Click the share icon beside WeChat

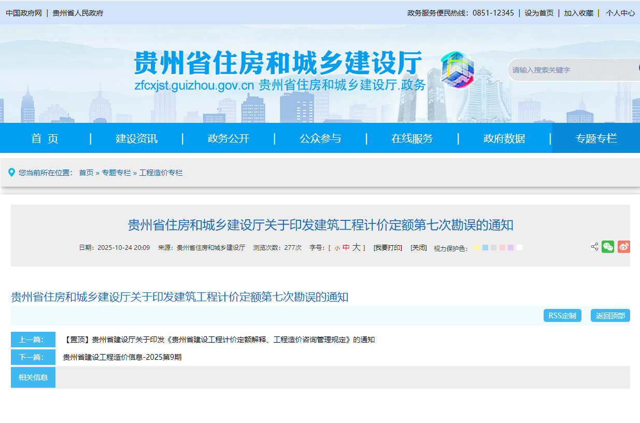[x=594, y=247]
